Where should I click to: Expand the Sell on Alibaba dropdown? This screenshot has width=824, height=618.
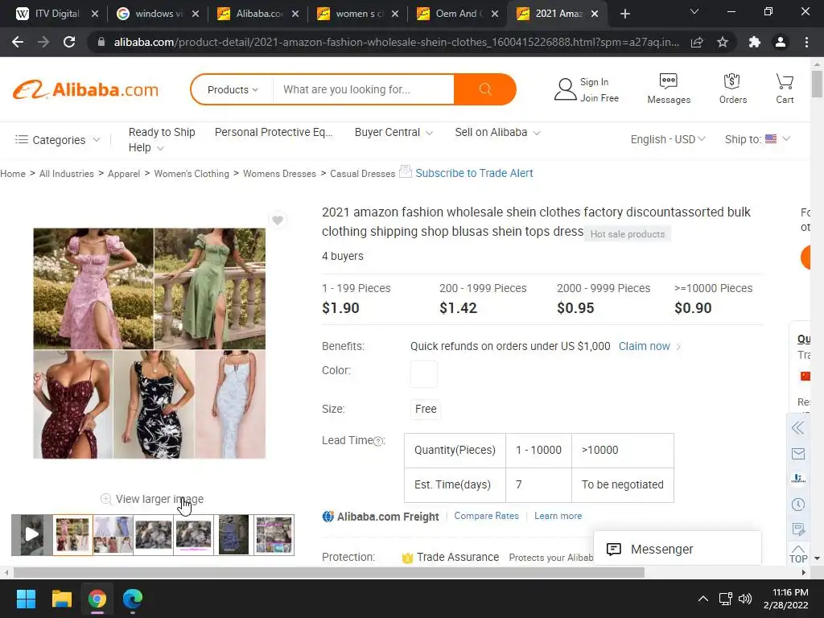[x=497, y=133]
